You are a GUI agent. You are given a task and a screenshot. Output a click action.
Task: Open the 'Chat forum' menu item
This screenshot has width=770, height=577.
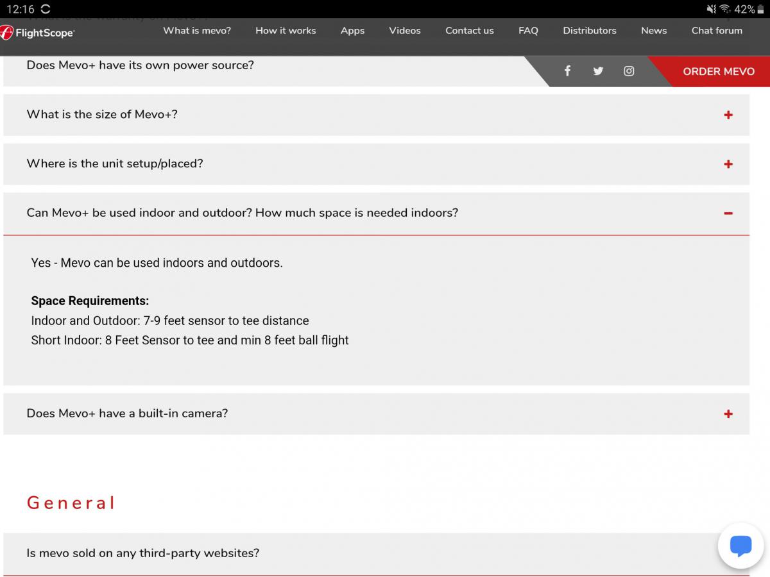click(717, 30)
